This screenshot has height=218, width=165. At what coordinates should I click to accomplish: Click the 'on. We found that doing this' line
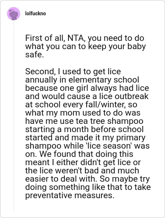point(79,154)
